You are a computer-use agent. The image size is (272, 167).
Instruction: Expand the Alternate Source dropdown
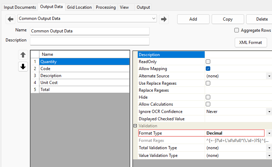269,76
